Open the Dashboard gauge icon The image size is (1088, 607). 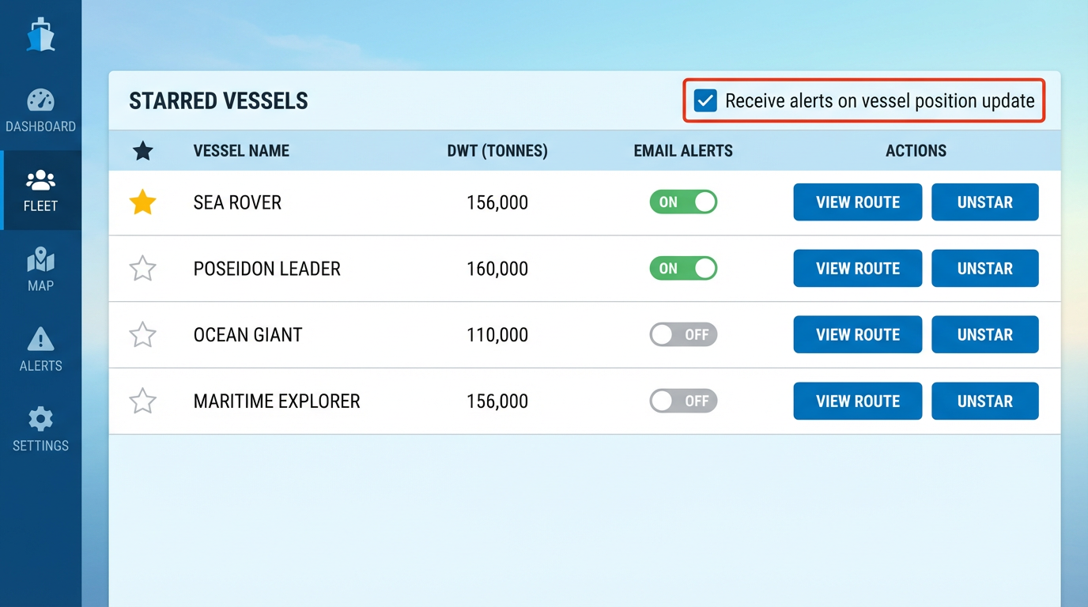click(40, 101)
